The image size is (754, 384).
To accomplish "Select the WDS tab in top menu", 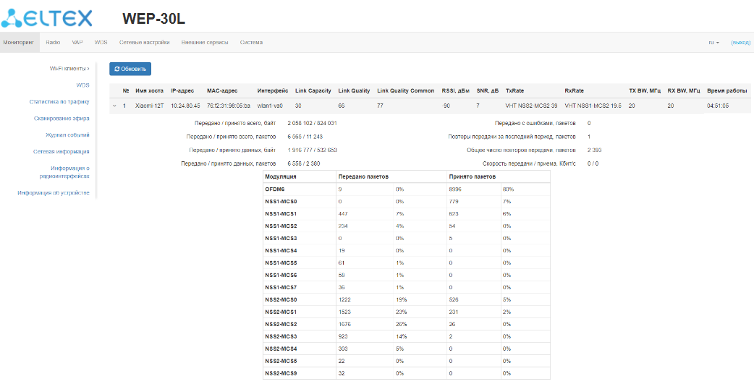I will (x=101, y=43).
